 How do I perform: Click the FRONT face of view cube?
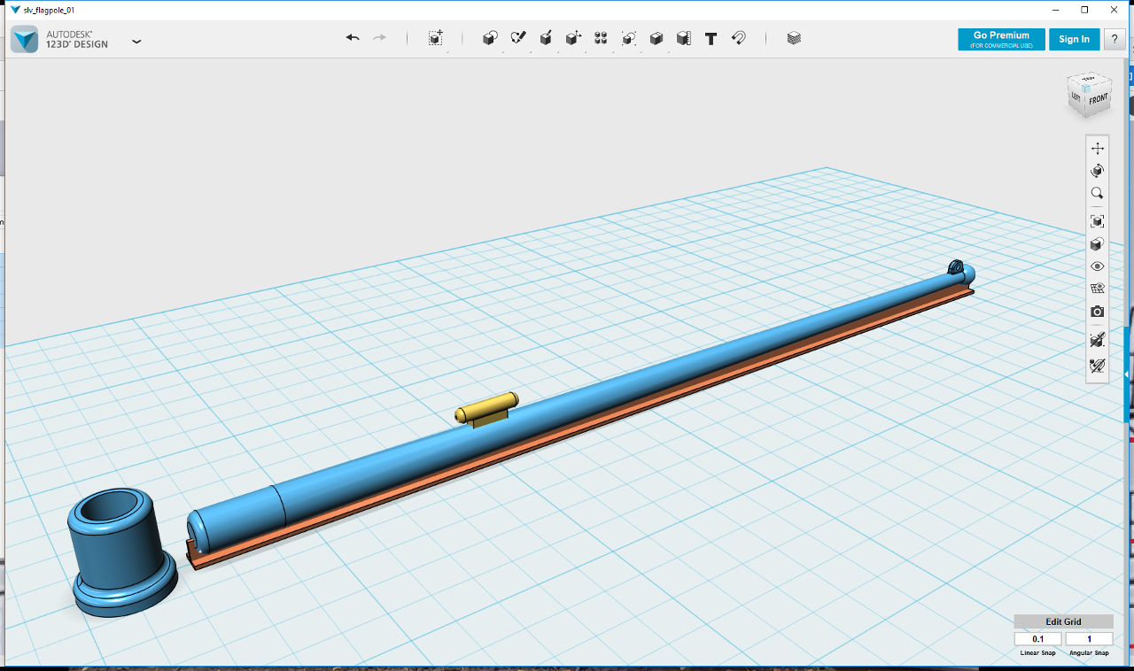pyautogui.click(x=1099, y=100)
